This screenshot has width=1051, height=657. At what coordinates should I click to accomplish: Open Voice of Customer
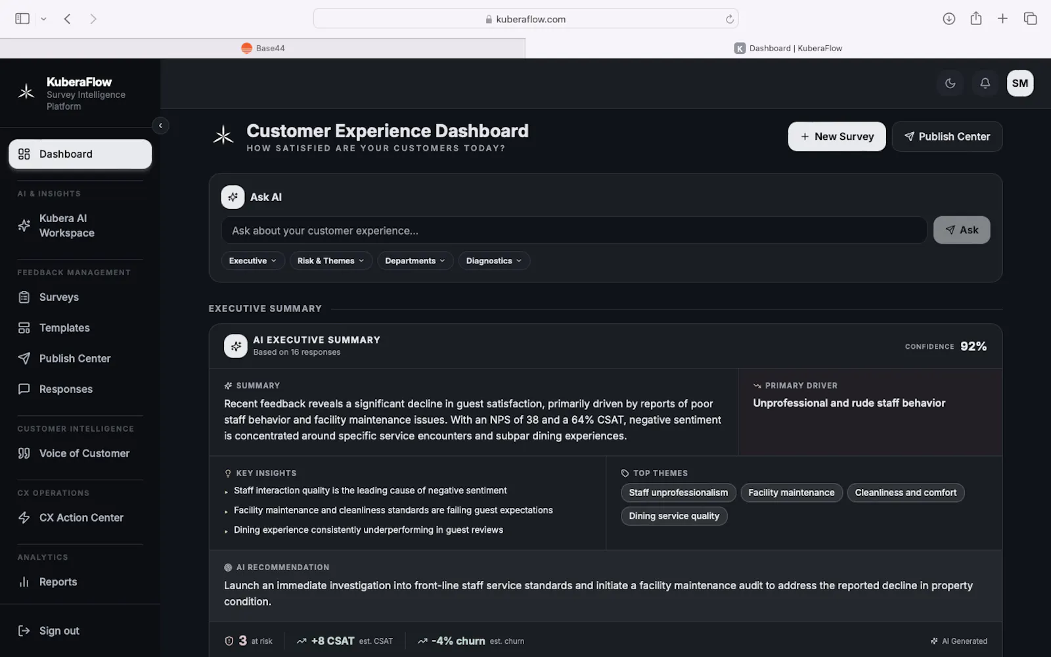pos(80,453)
